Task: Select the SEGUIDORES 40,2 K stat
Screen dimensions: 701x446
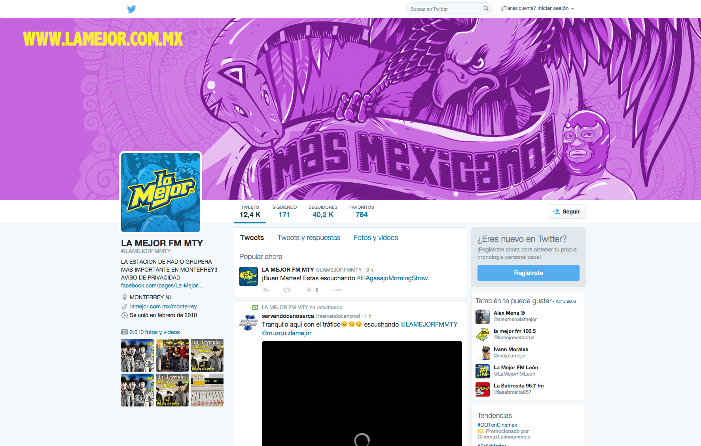Action: [x=323, y=212]
